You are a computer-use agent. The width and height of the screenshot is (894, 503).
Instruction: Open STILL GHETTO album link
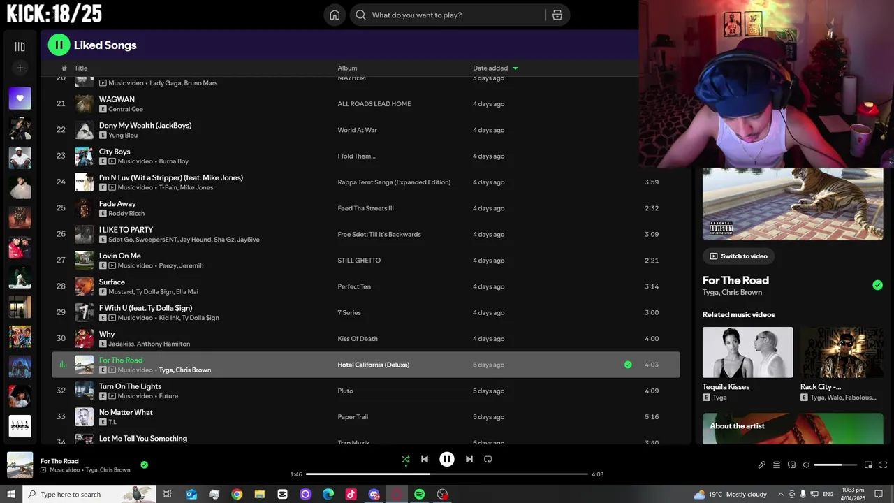pos(359,261)
